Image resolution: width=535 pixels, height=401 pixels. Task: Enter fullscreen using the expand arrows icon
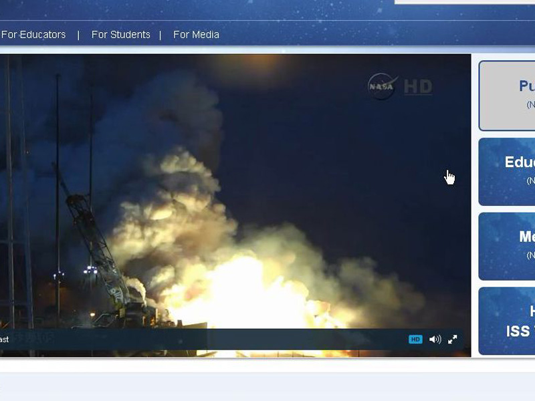(x=453, y=340)
